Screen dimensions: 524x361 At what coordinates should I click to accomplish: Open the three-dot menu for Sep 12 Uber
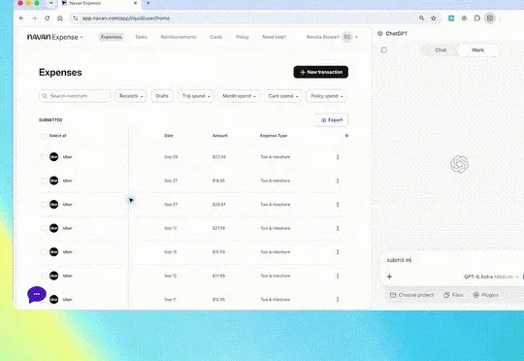(338, 276)
